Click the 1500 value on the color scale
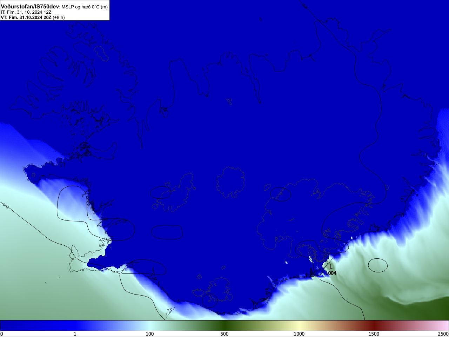 374,334
